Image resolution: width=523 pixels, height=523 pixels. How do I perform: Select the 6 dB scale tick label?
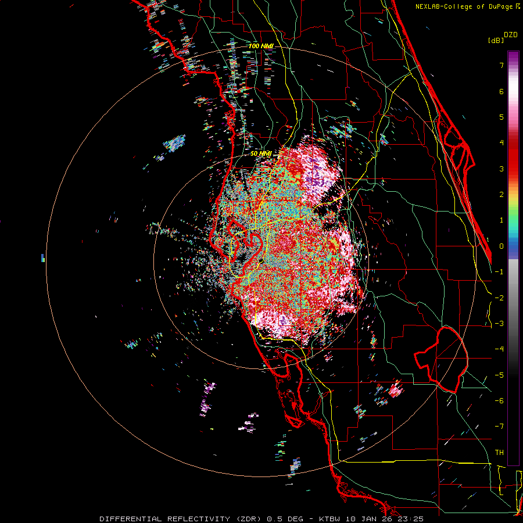(501, 91)
